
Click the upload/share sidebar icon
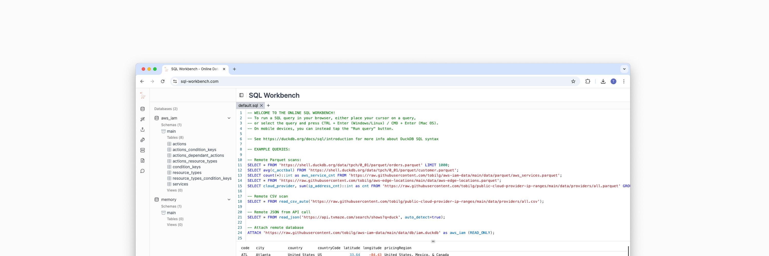(x=143, y=129)
